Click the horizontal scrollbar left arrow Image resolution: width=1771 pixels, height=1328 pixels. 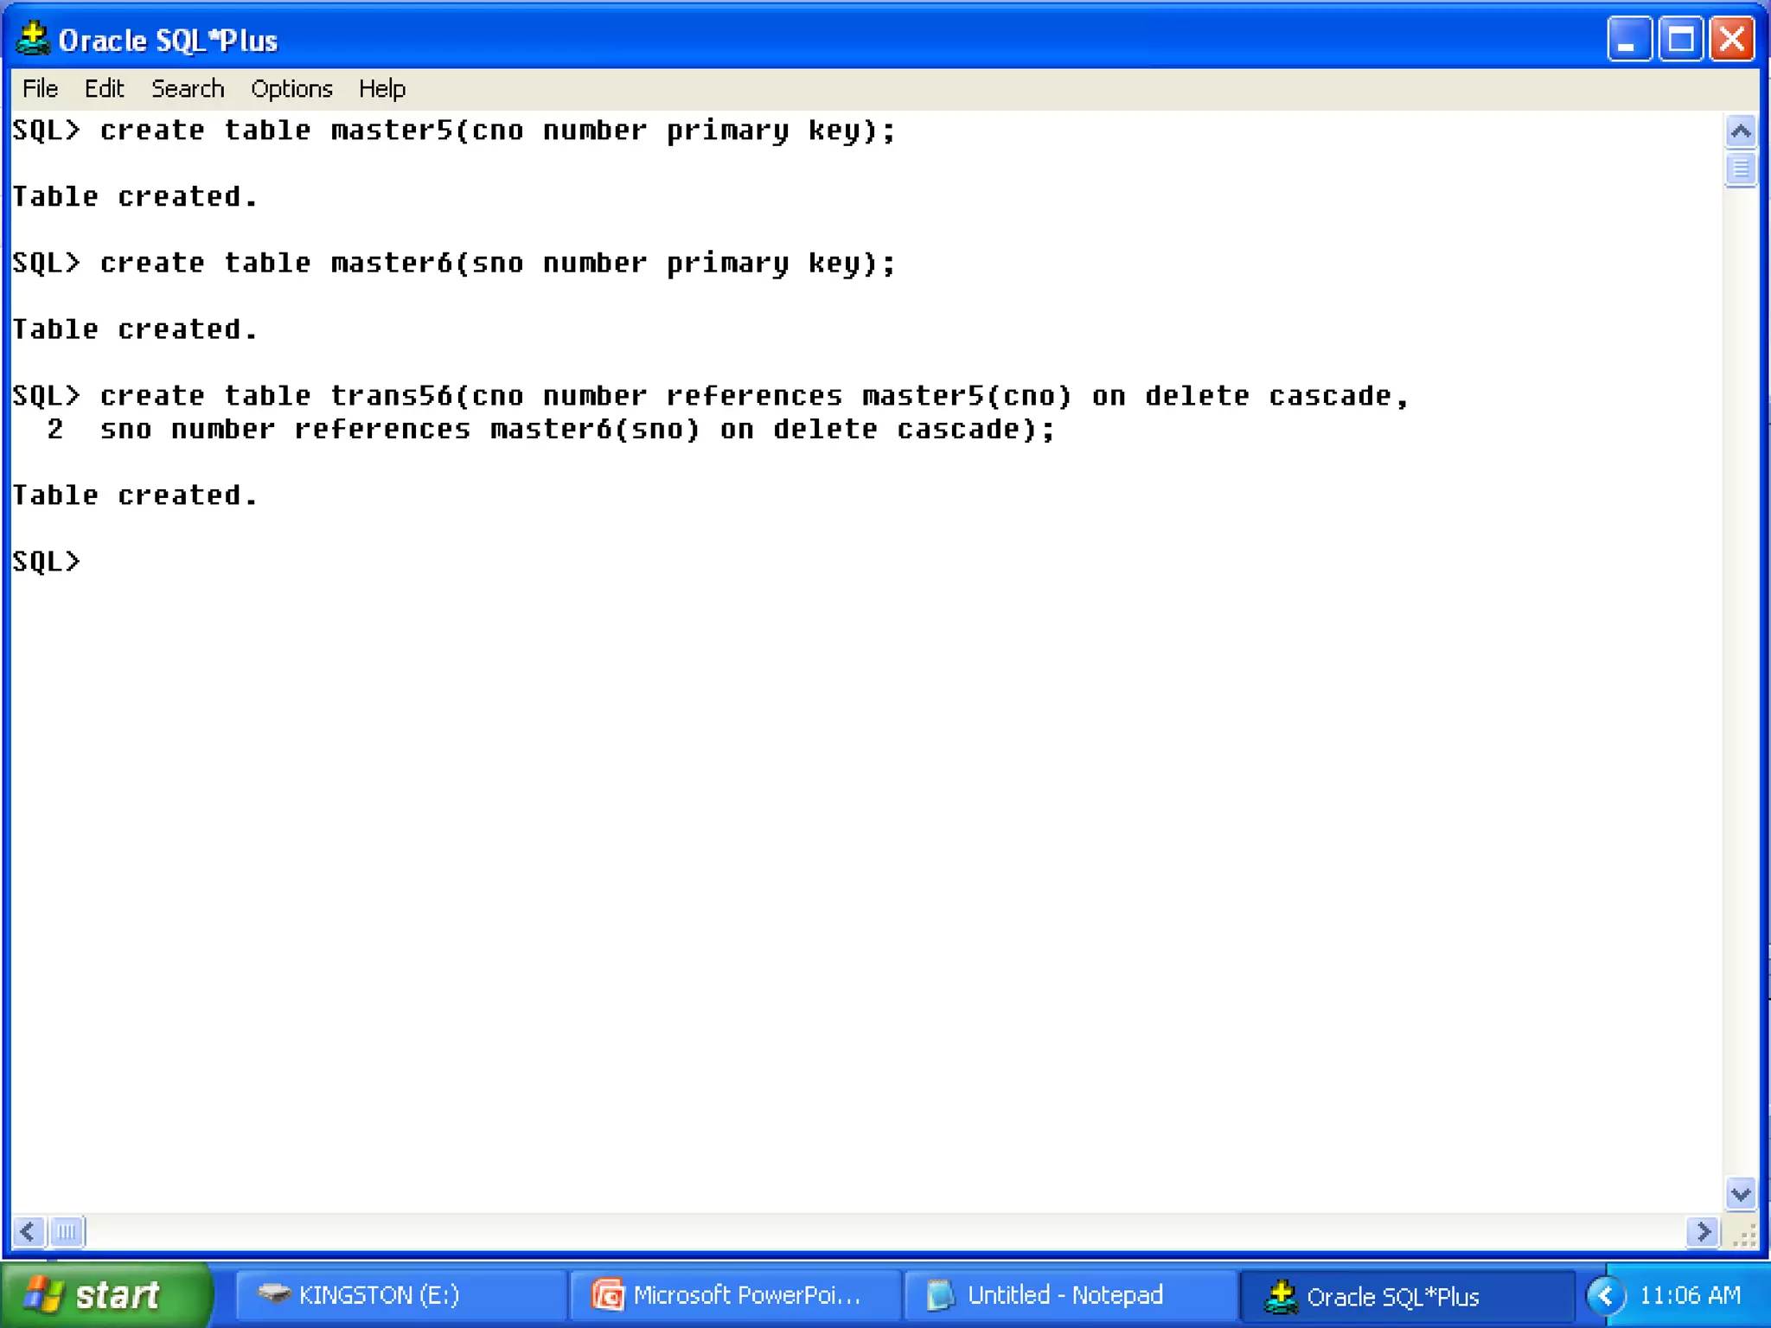pyautogui.click(x=28, y=1231)
